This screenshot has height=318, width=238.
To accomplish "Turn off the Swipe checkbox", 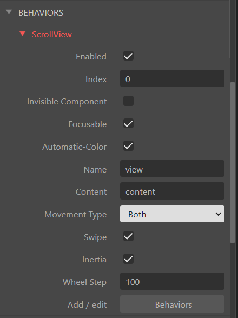I will click(x=128, y=236).
